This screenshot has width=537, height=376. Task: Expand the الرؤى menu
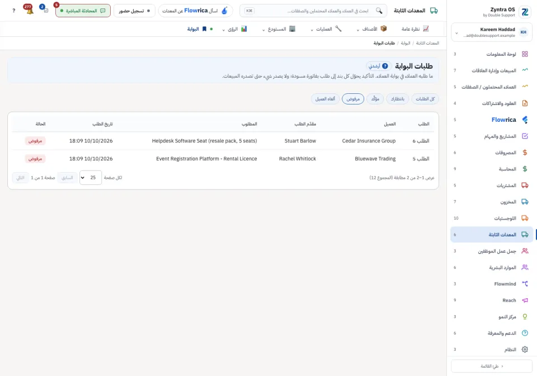[x=234, y=29]
